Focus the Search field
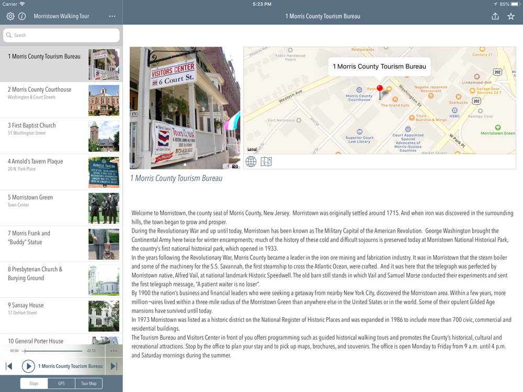This screenshot has height=392, width=523. [61, 35]
